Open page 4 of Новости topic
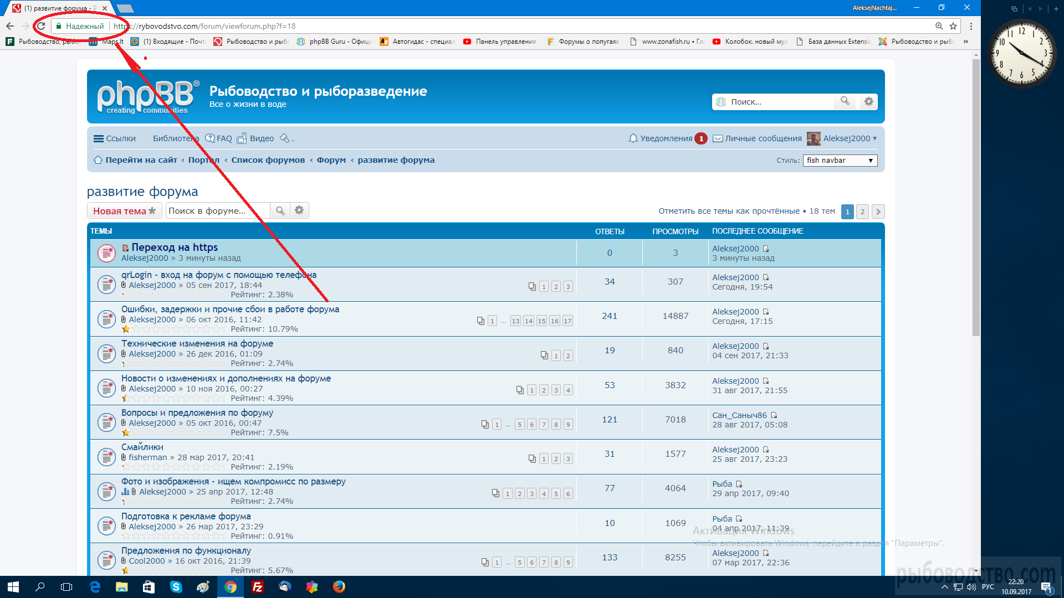1064x598 pixels. tap(568, 390)
